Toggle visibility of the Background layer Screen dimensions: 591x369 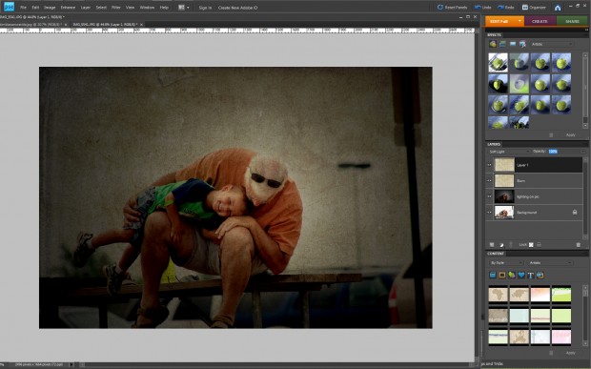489,213
